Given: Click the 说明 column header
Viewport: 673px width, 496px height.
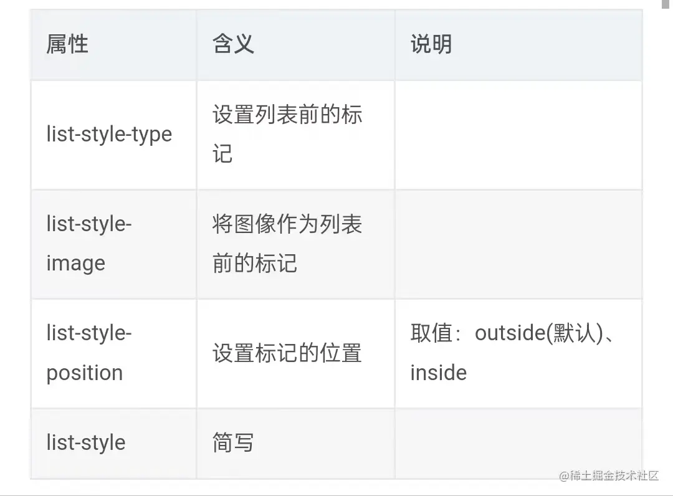Looking at the screenshot, I should click(x=431, y=45).
